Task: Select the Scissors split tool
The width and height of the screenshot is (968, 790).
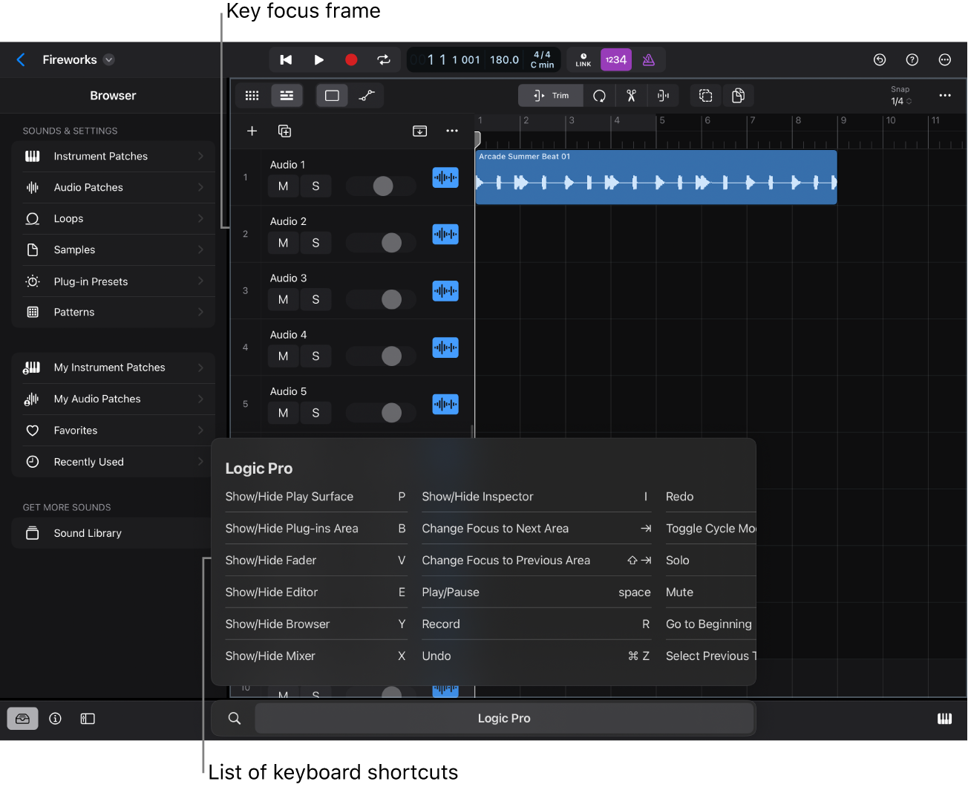Action: (631, 96)
